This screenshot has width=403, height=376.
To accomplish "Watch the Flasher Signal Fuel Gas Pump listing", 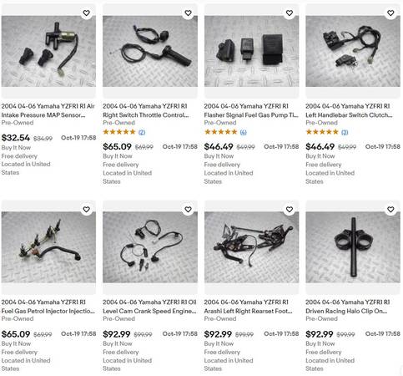I will [290, 13].
